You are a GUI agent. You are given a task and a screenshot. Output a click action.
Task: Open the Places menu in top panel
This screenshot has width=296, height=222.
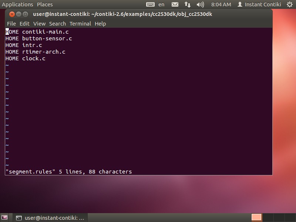tap(45, 4)
